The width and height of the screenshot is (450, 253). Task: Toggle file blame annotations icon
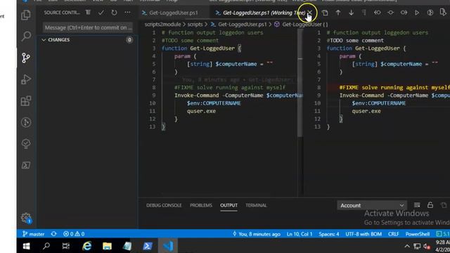click(430, 13)
